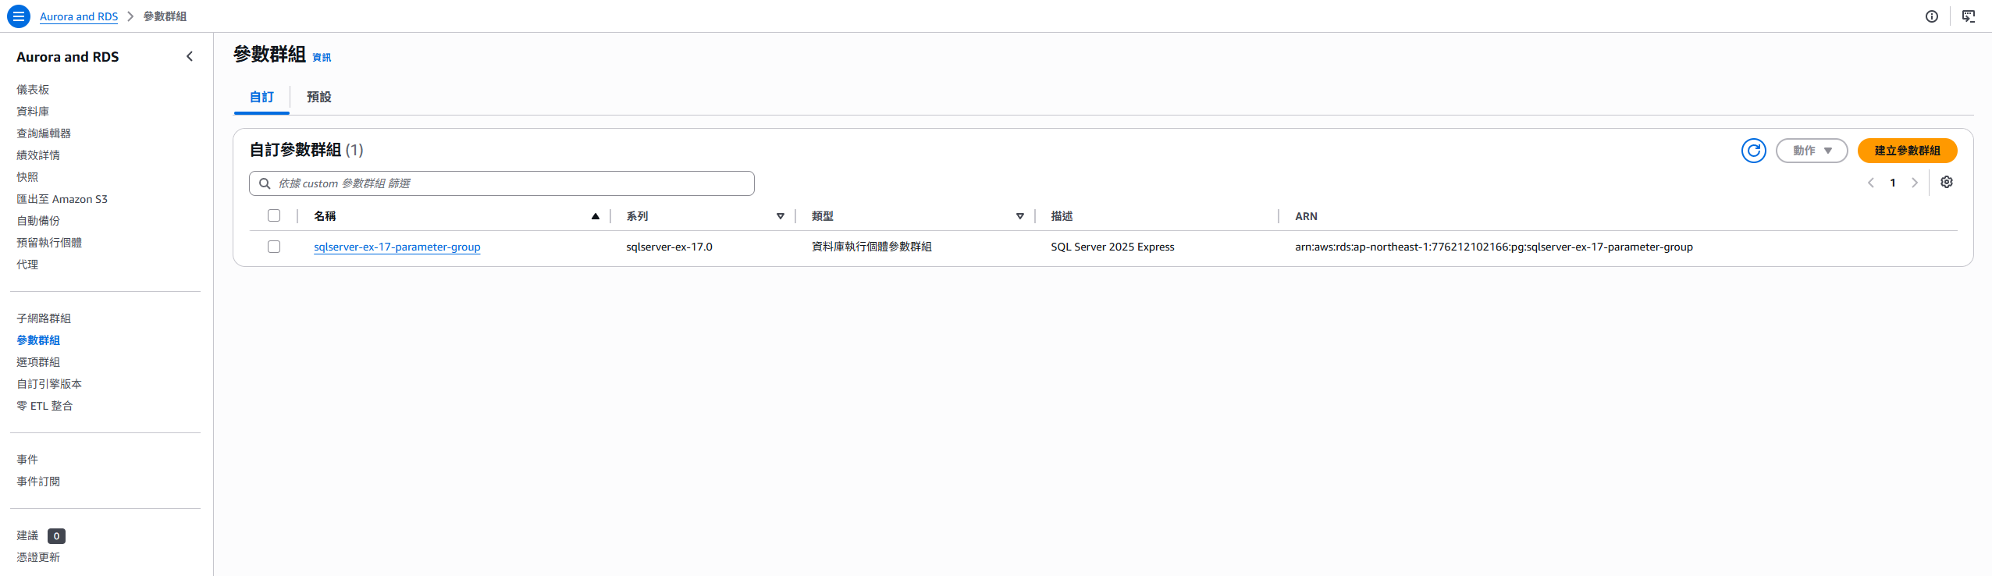Click the info circle icon at top right
The image size is (1992, 576).
(1932, 16)
